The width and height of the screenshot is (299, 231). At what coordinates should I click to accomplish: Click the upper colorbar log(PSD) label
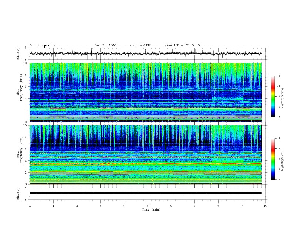click(x=283, y=99)
